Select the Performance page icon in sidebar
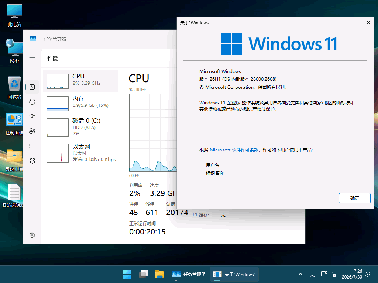The height and width of the screenshot is (283, 378). click(32, 87)
